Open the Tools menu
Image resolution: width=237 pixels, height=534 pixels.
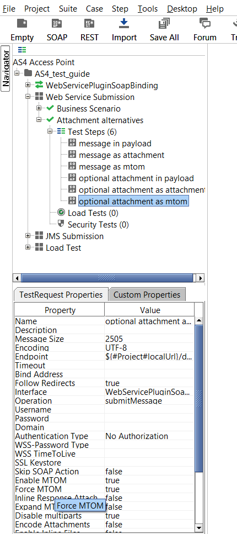coord(148,8)
